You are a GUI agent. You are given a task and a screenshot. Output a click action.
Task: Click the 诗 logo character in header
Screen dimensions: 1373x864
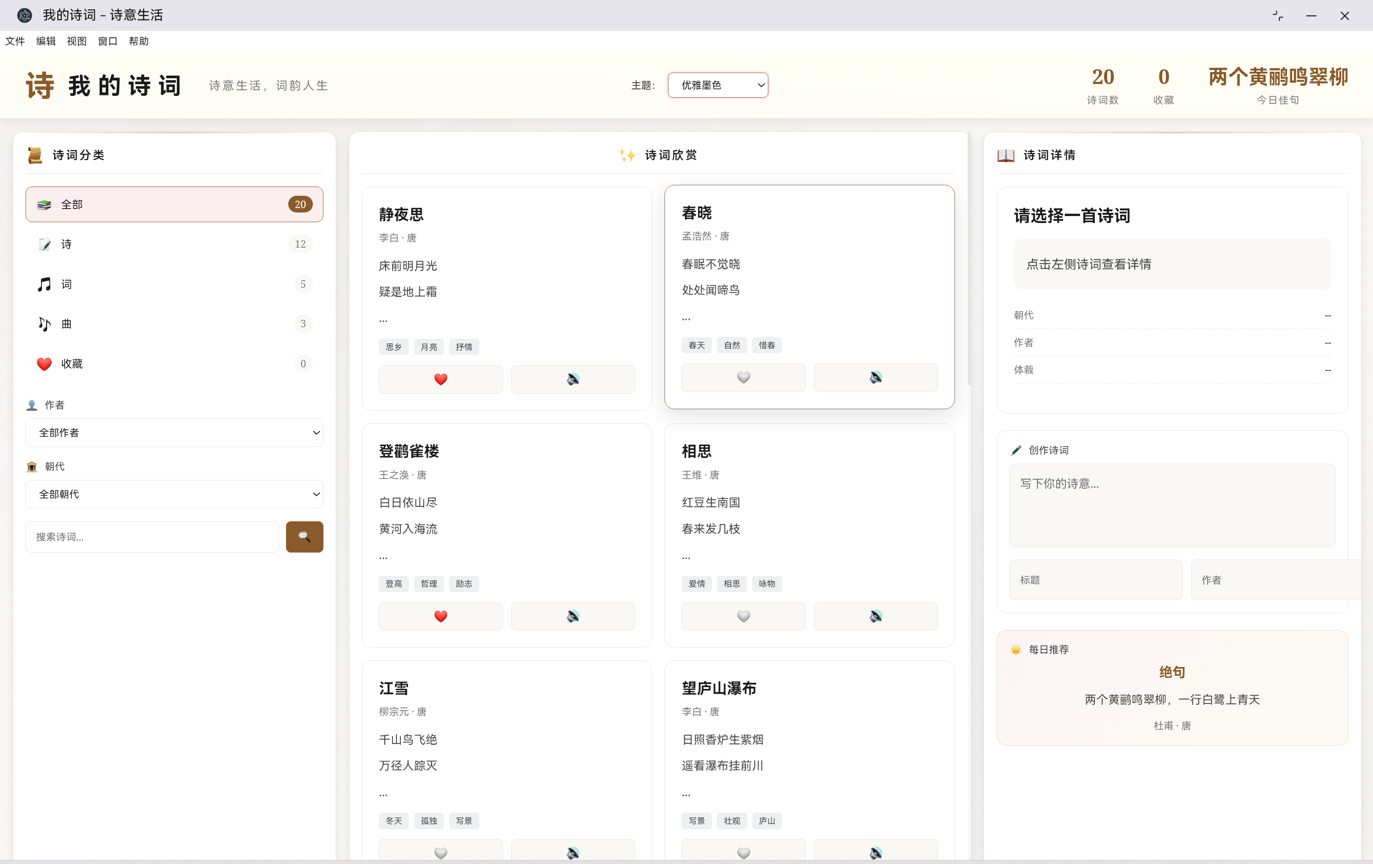40,85
